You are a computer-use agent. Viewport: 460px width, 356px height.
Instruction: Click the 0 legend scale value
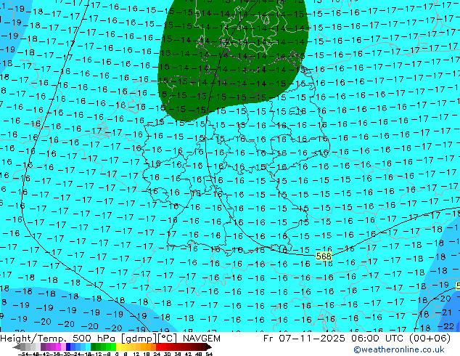click(x=117, y=354)
